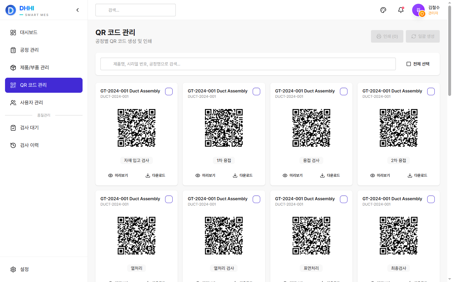The height and width of the screenshot is (282, 452).
Task: Select the 2차 용접 card checkbox
Action: [x=431, y=91]
